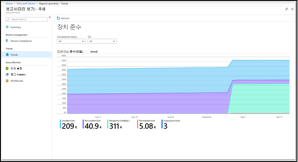298x162 pixels.
Task: Click the Log Analytics icon
Action: click(7, 74)
